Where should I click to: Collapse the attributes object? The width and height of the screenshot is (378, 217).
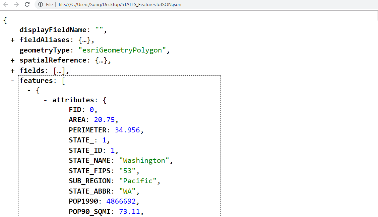point(45,100)
